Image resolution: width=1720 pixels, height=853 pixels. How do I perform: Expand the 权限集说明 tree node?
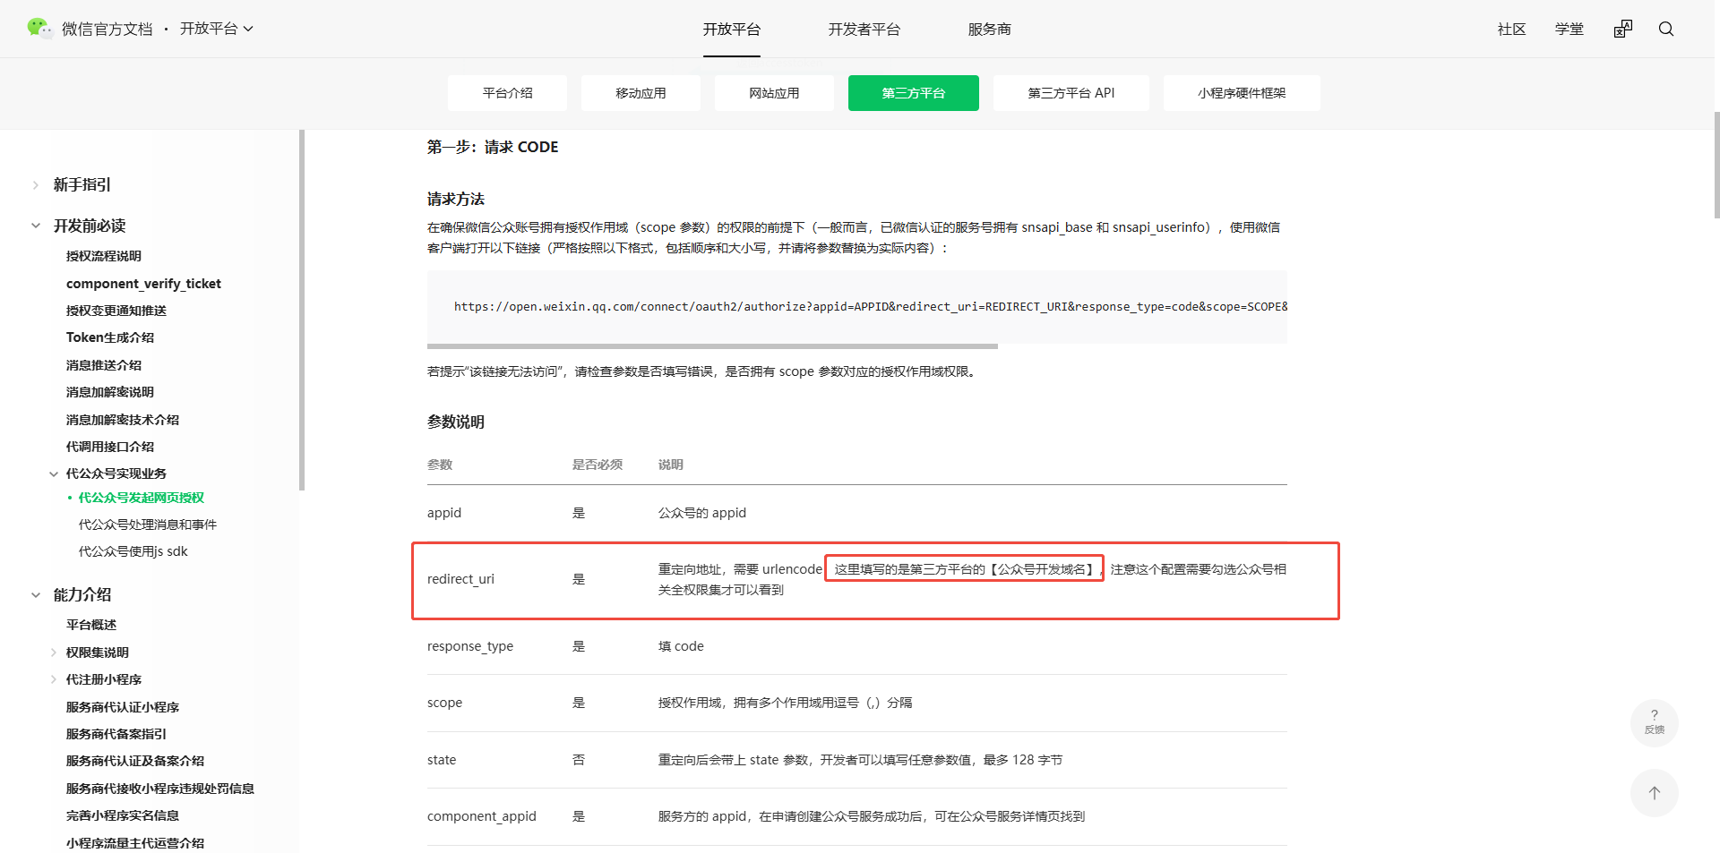(x=54, y=653)
